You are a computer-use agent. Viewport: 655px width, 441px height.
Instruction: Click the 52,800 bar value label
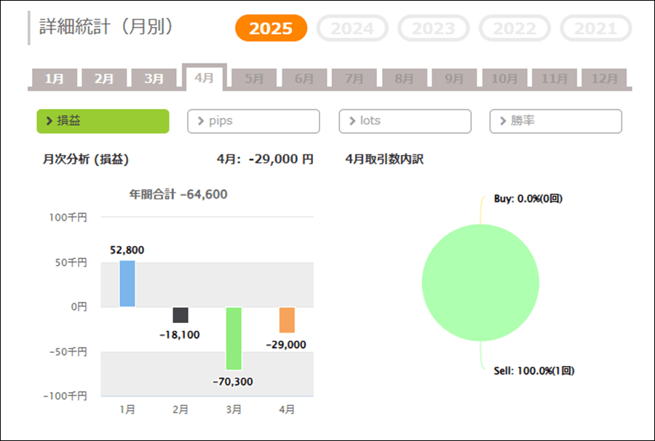pos(127,250)
